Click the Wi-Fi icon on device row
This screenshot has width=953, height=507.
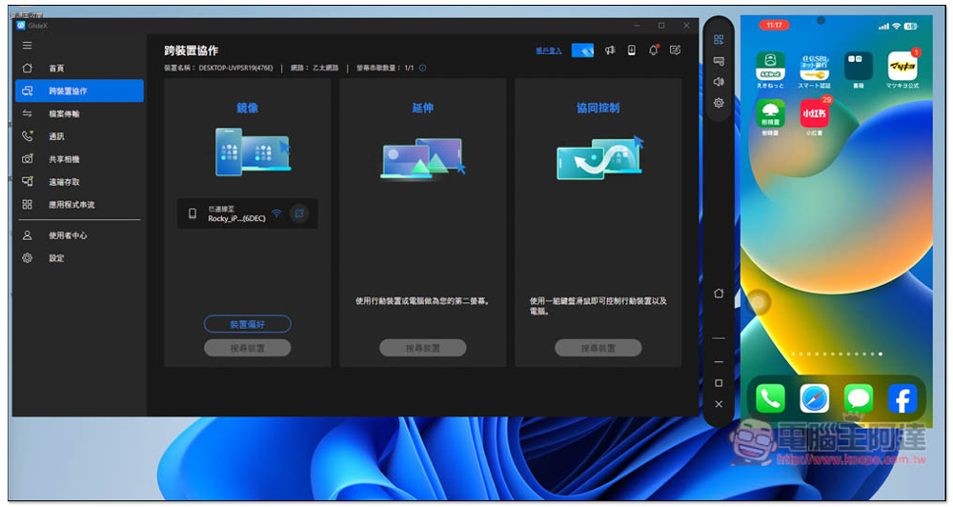pyautogui.click(x=276, y=213)
